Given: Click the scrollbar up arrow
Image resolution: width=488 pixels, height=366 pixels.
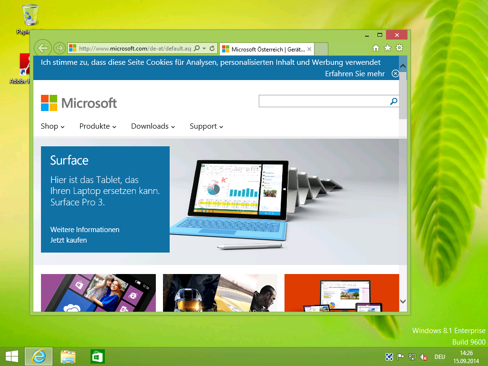Looking at the screenshot, I should pyautogui.click(x=403, y=66).
